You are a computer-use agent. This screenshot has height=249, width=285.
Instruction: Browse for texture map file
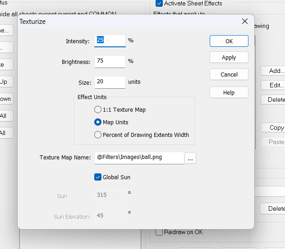(190, 158)
